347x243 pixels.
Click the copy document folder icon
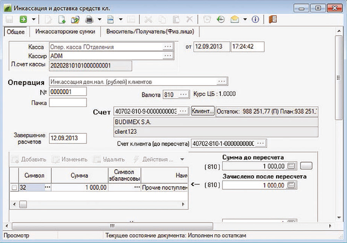[x=75, y=19]
